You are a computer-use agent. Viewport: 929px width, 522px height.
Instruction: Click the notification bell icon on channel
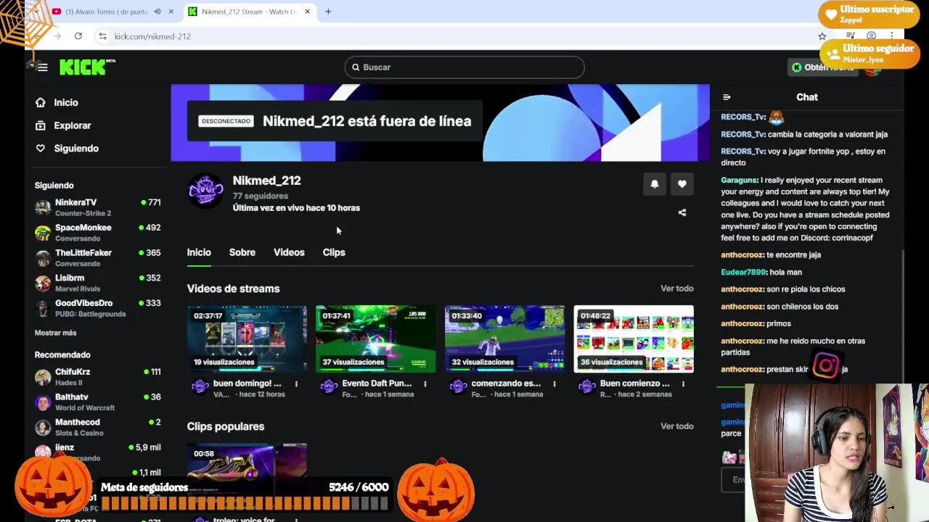click(655, 184)
